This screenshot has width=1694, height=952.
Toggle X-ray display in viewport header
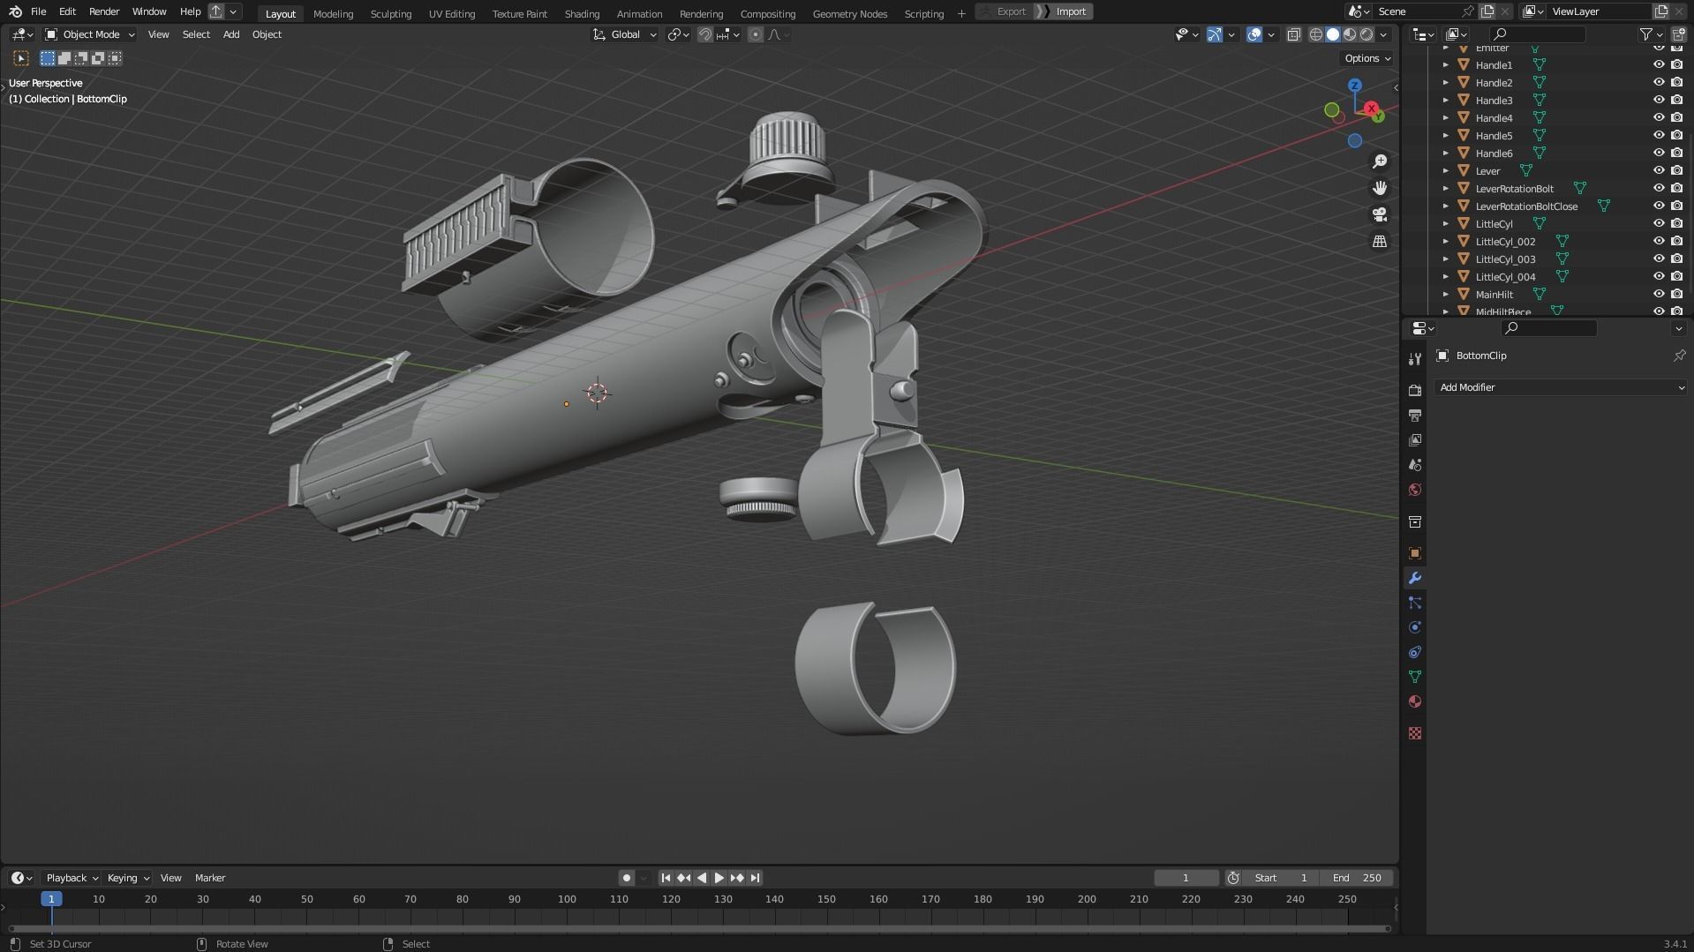pos(1293,34)
